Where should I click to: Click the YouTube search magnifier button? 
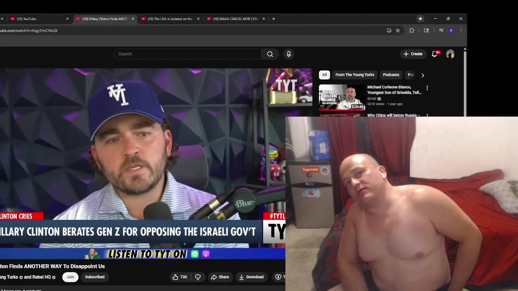tap(270, 54)
